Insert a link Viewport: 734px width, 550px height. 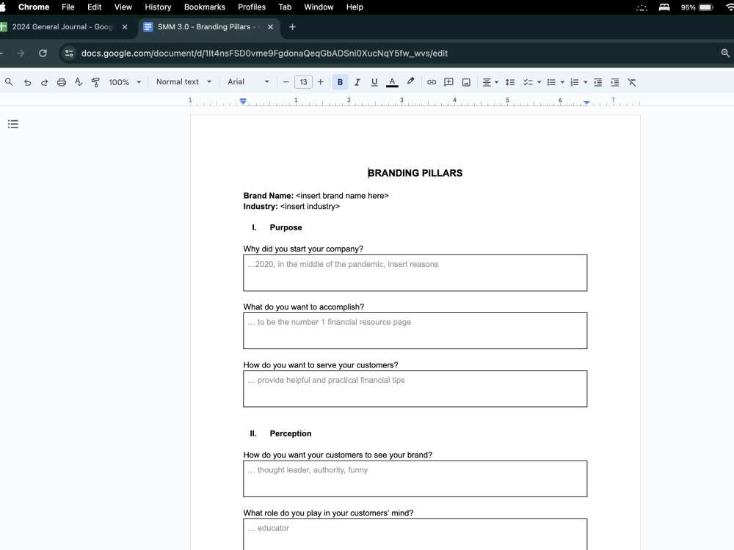pyautogui.click(x=431, y=82)
